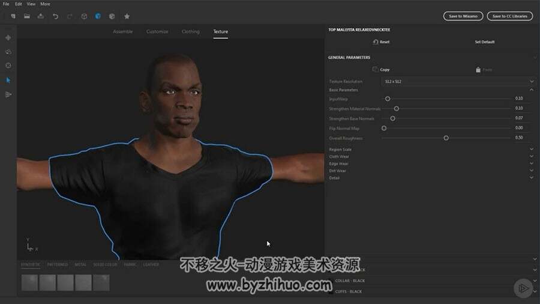540x304 pixels.
Task: Click the Strengthen Material Normals slider handle
Action: point(397,109)
